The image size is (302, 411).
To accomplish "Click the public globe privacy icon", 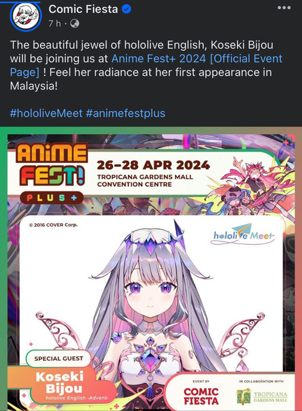I will 75,24.
